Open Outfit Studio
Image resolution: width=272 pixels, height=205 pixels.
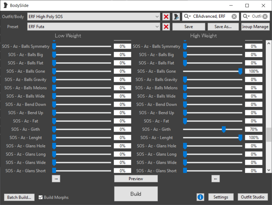[253, 197]
